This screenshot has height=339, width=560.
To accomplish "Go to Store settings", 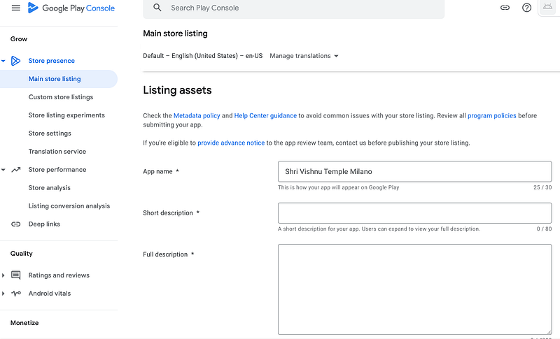I will pyautogui.click(x=50, y=134).
